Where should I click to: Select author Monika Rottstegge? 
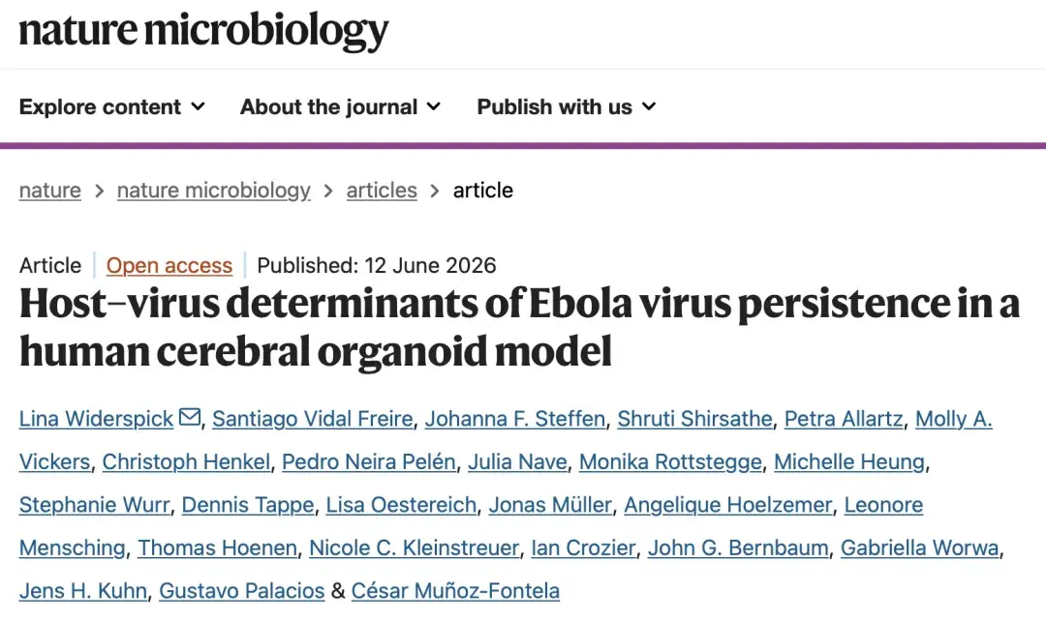pyautogui.click(x=670, y=461)
